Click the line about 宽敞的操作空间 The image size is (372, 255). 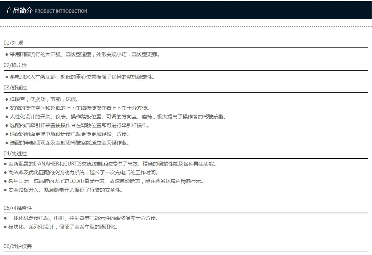click(x=78, y=108)
